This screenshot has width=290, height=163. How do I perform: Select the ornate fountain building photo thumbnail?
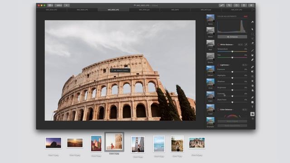click(x=197, y=143)
